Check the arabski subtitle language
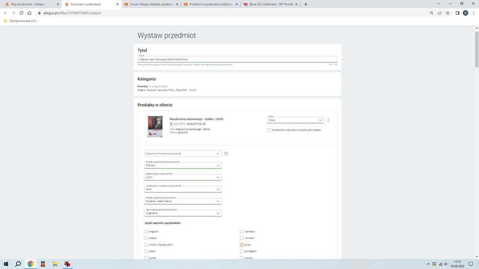Screen dimensions: 479x269 pos(146,238)
